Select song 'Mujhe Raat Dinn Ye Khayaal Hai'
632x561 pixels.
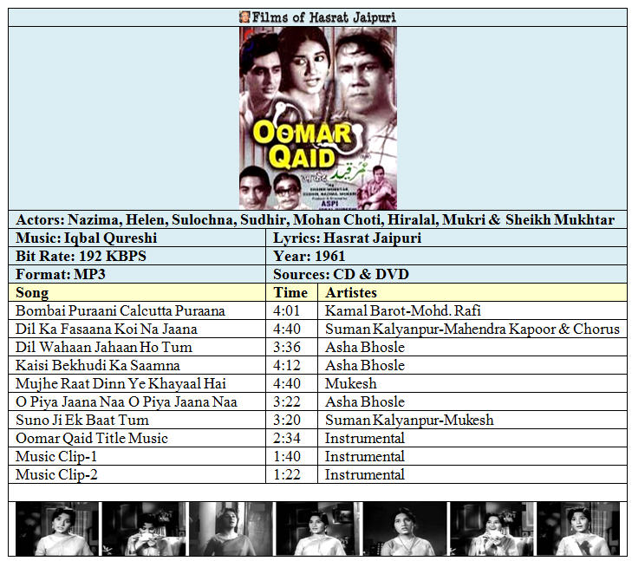(121, 383)
